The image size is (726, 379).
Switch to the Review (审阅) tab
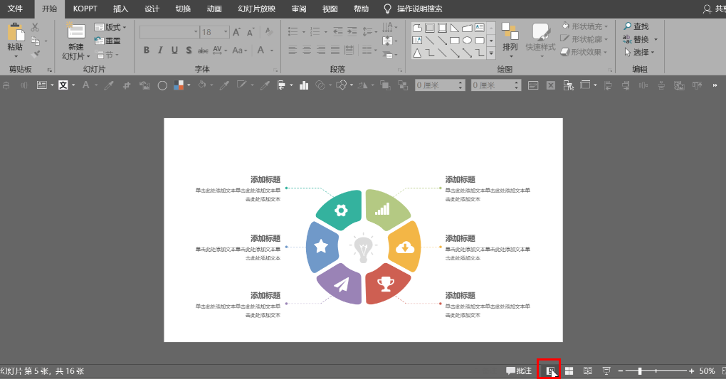(x=299, y=9)
